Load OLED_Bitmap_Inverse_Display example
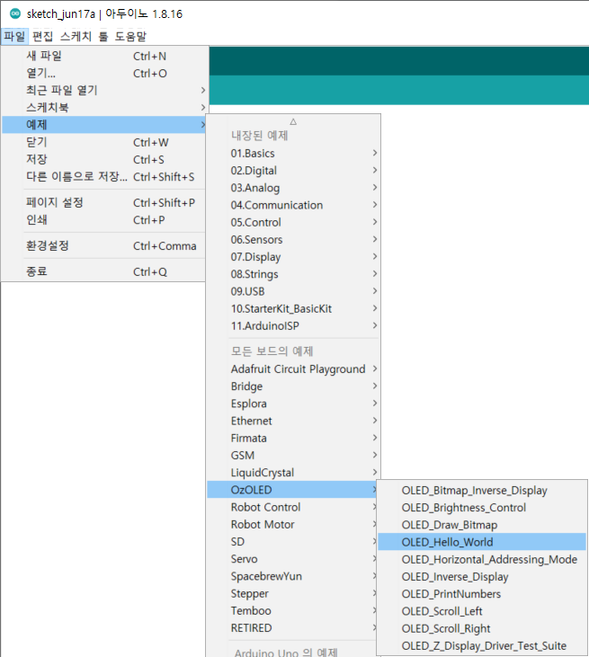Image resolution: width=589 pixels, height=657 pixels. (482, 490)
